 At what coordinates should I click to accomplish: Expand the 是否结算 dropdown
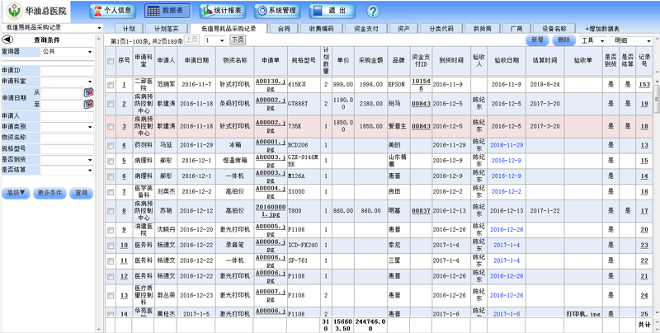(68, 171)
